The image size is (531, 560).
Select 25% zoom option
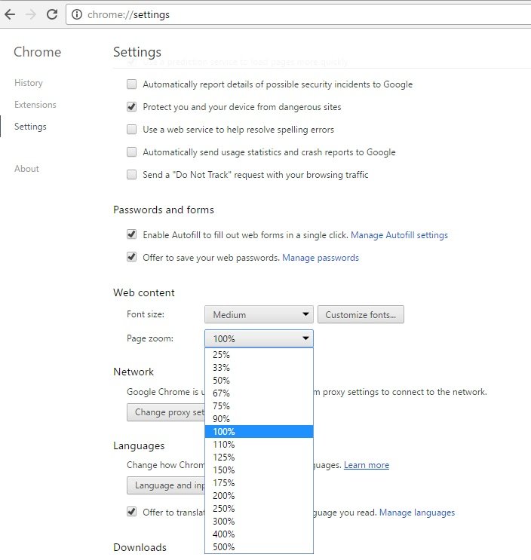point(259,355)
